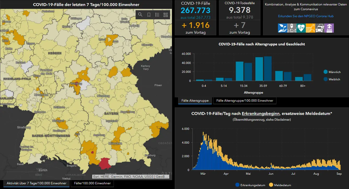Switch to Fälle Altersgruppe/100.000 Einwohner tab
This screenshot has height=189, width=349.
tap(245, 101)
